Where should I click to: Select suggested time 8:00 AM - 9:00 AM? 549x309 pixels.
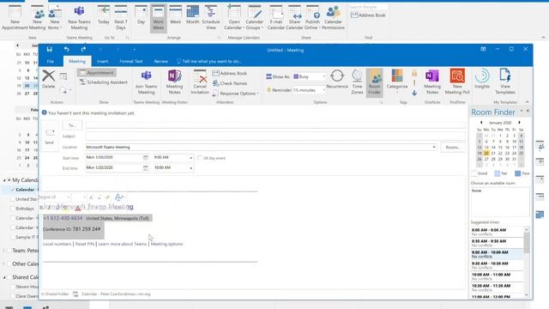click(x=497, y=232)
